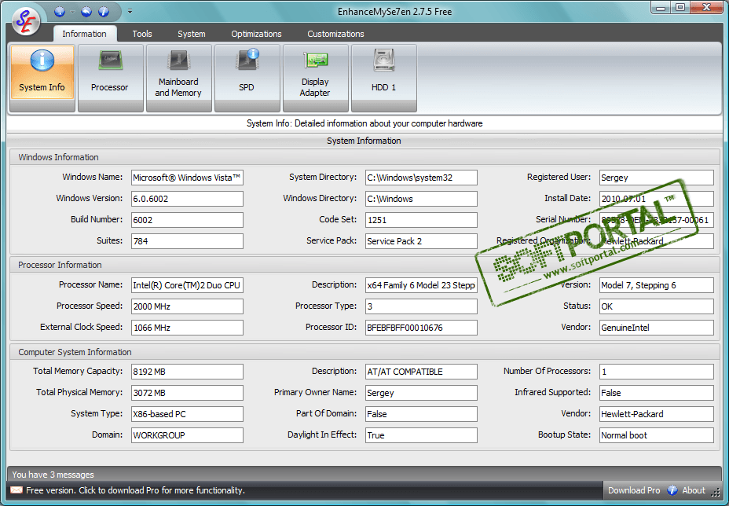
Task: Click the Processor Speed field 2000 MHz
Action: 187,306
